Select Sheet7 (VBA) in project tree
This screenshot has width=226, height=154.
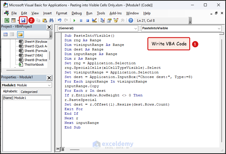tap(34, 55)
